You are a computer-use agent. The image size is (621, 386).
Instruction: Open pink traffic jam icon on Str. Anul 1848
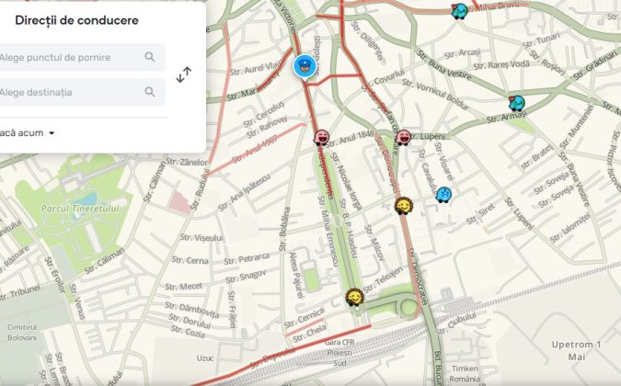tap(322, 138)
